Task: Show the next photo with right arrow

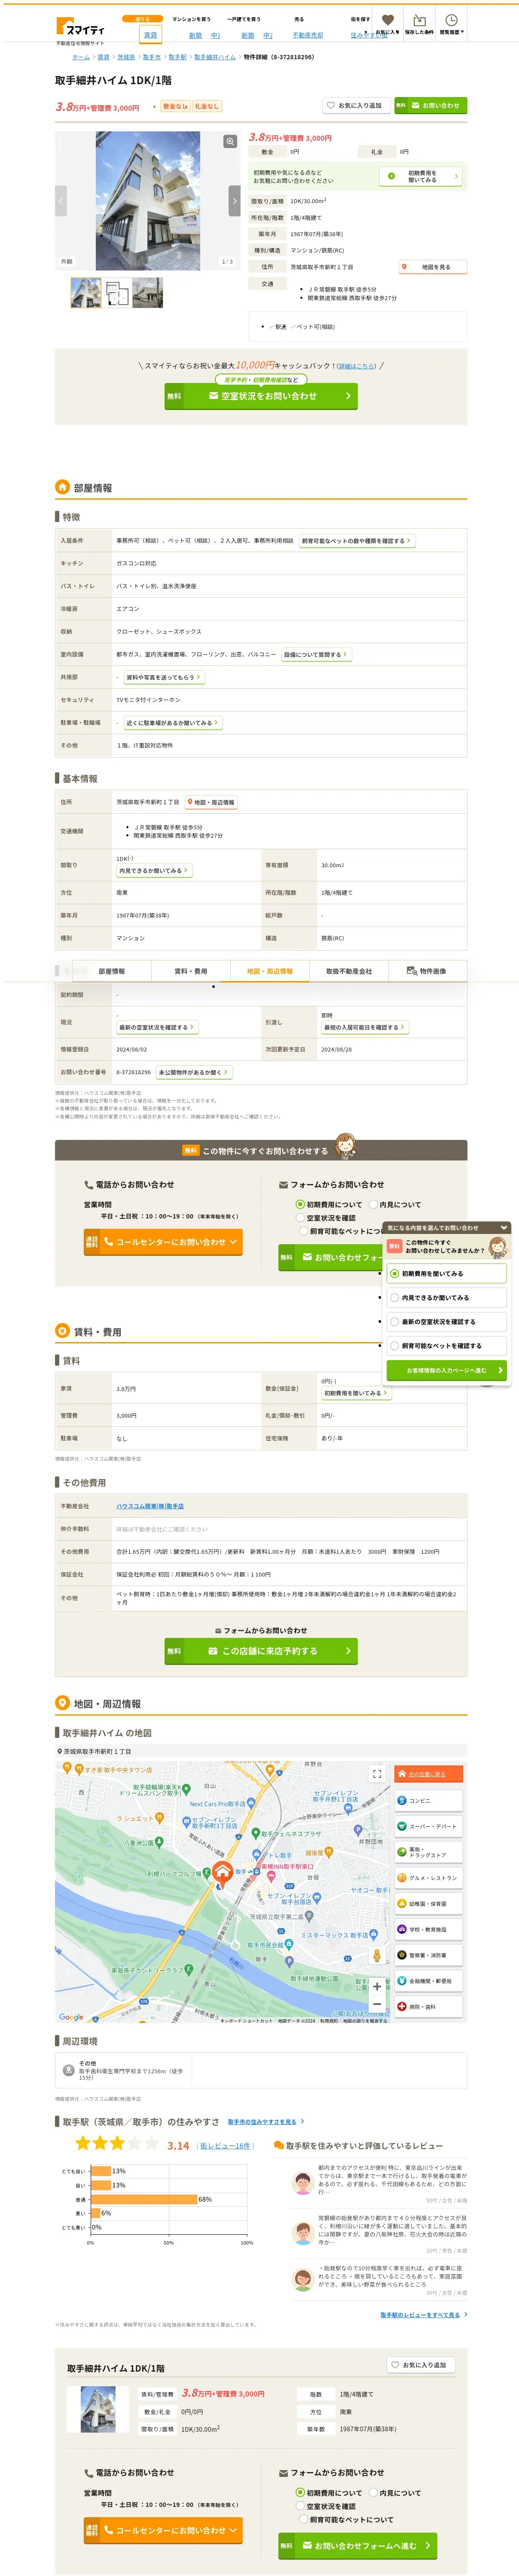Action: click(x=235, y=200)
